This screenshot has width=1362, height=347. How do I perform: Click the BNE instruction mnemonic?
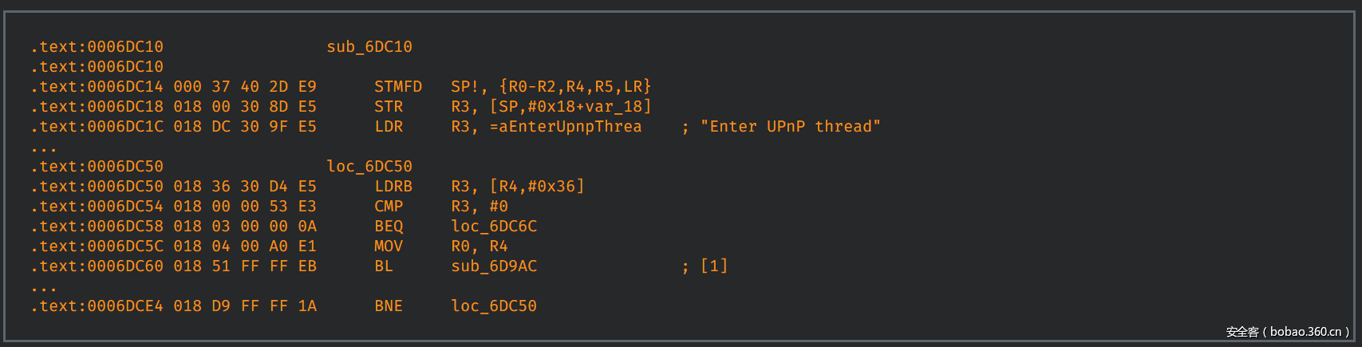pyautogui.click(x=389, y=306)
